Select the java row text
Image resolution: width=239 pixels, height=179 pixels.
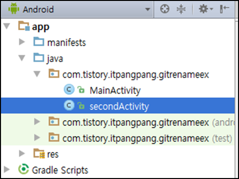tap(55, 59)
